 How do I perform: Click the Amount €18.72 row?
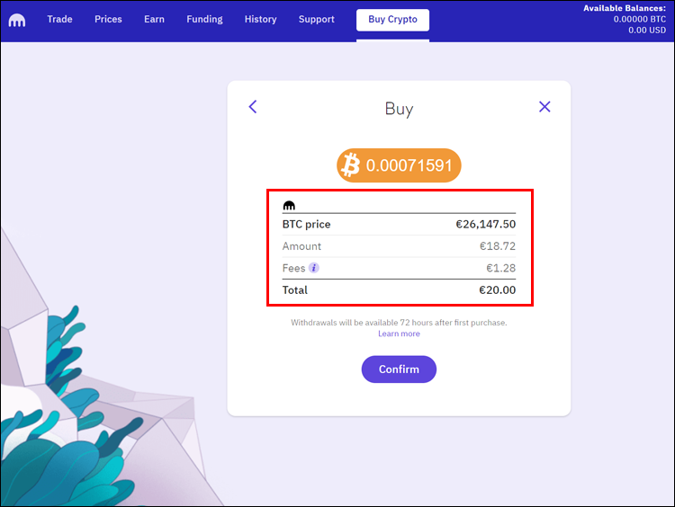pyautogui.click(x=399, y=246)
